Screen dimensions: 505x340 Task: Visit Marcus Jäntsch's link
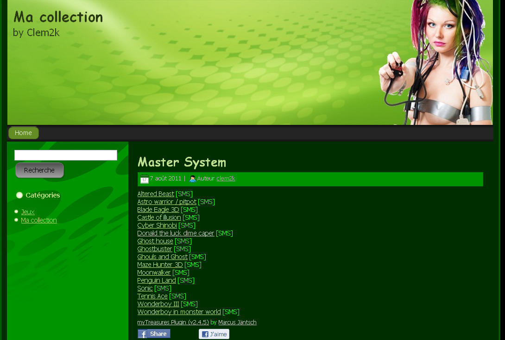click(237, 322)
